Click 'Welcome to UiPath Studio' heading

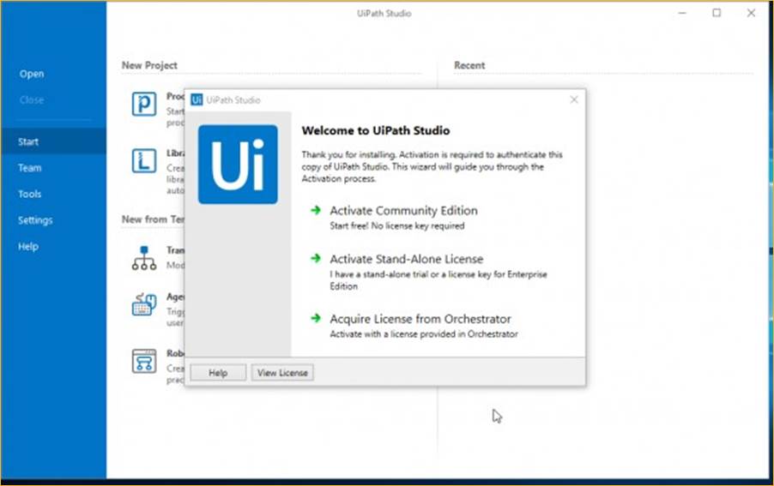pyautogui.click(x=376, y=130)
